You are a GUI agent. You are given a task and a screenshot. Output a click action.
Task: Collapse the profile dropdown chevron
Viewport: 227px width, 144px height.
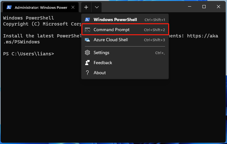(97, 7)
